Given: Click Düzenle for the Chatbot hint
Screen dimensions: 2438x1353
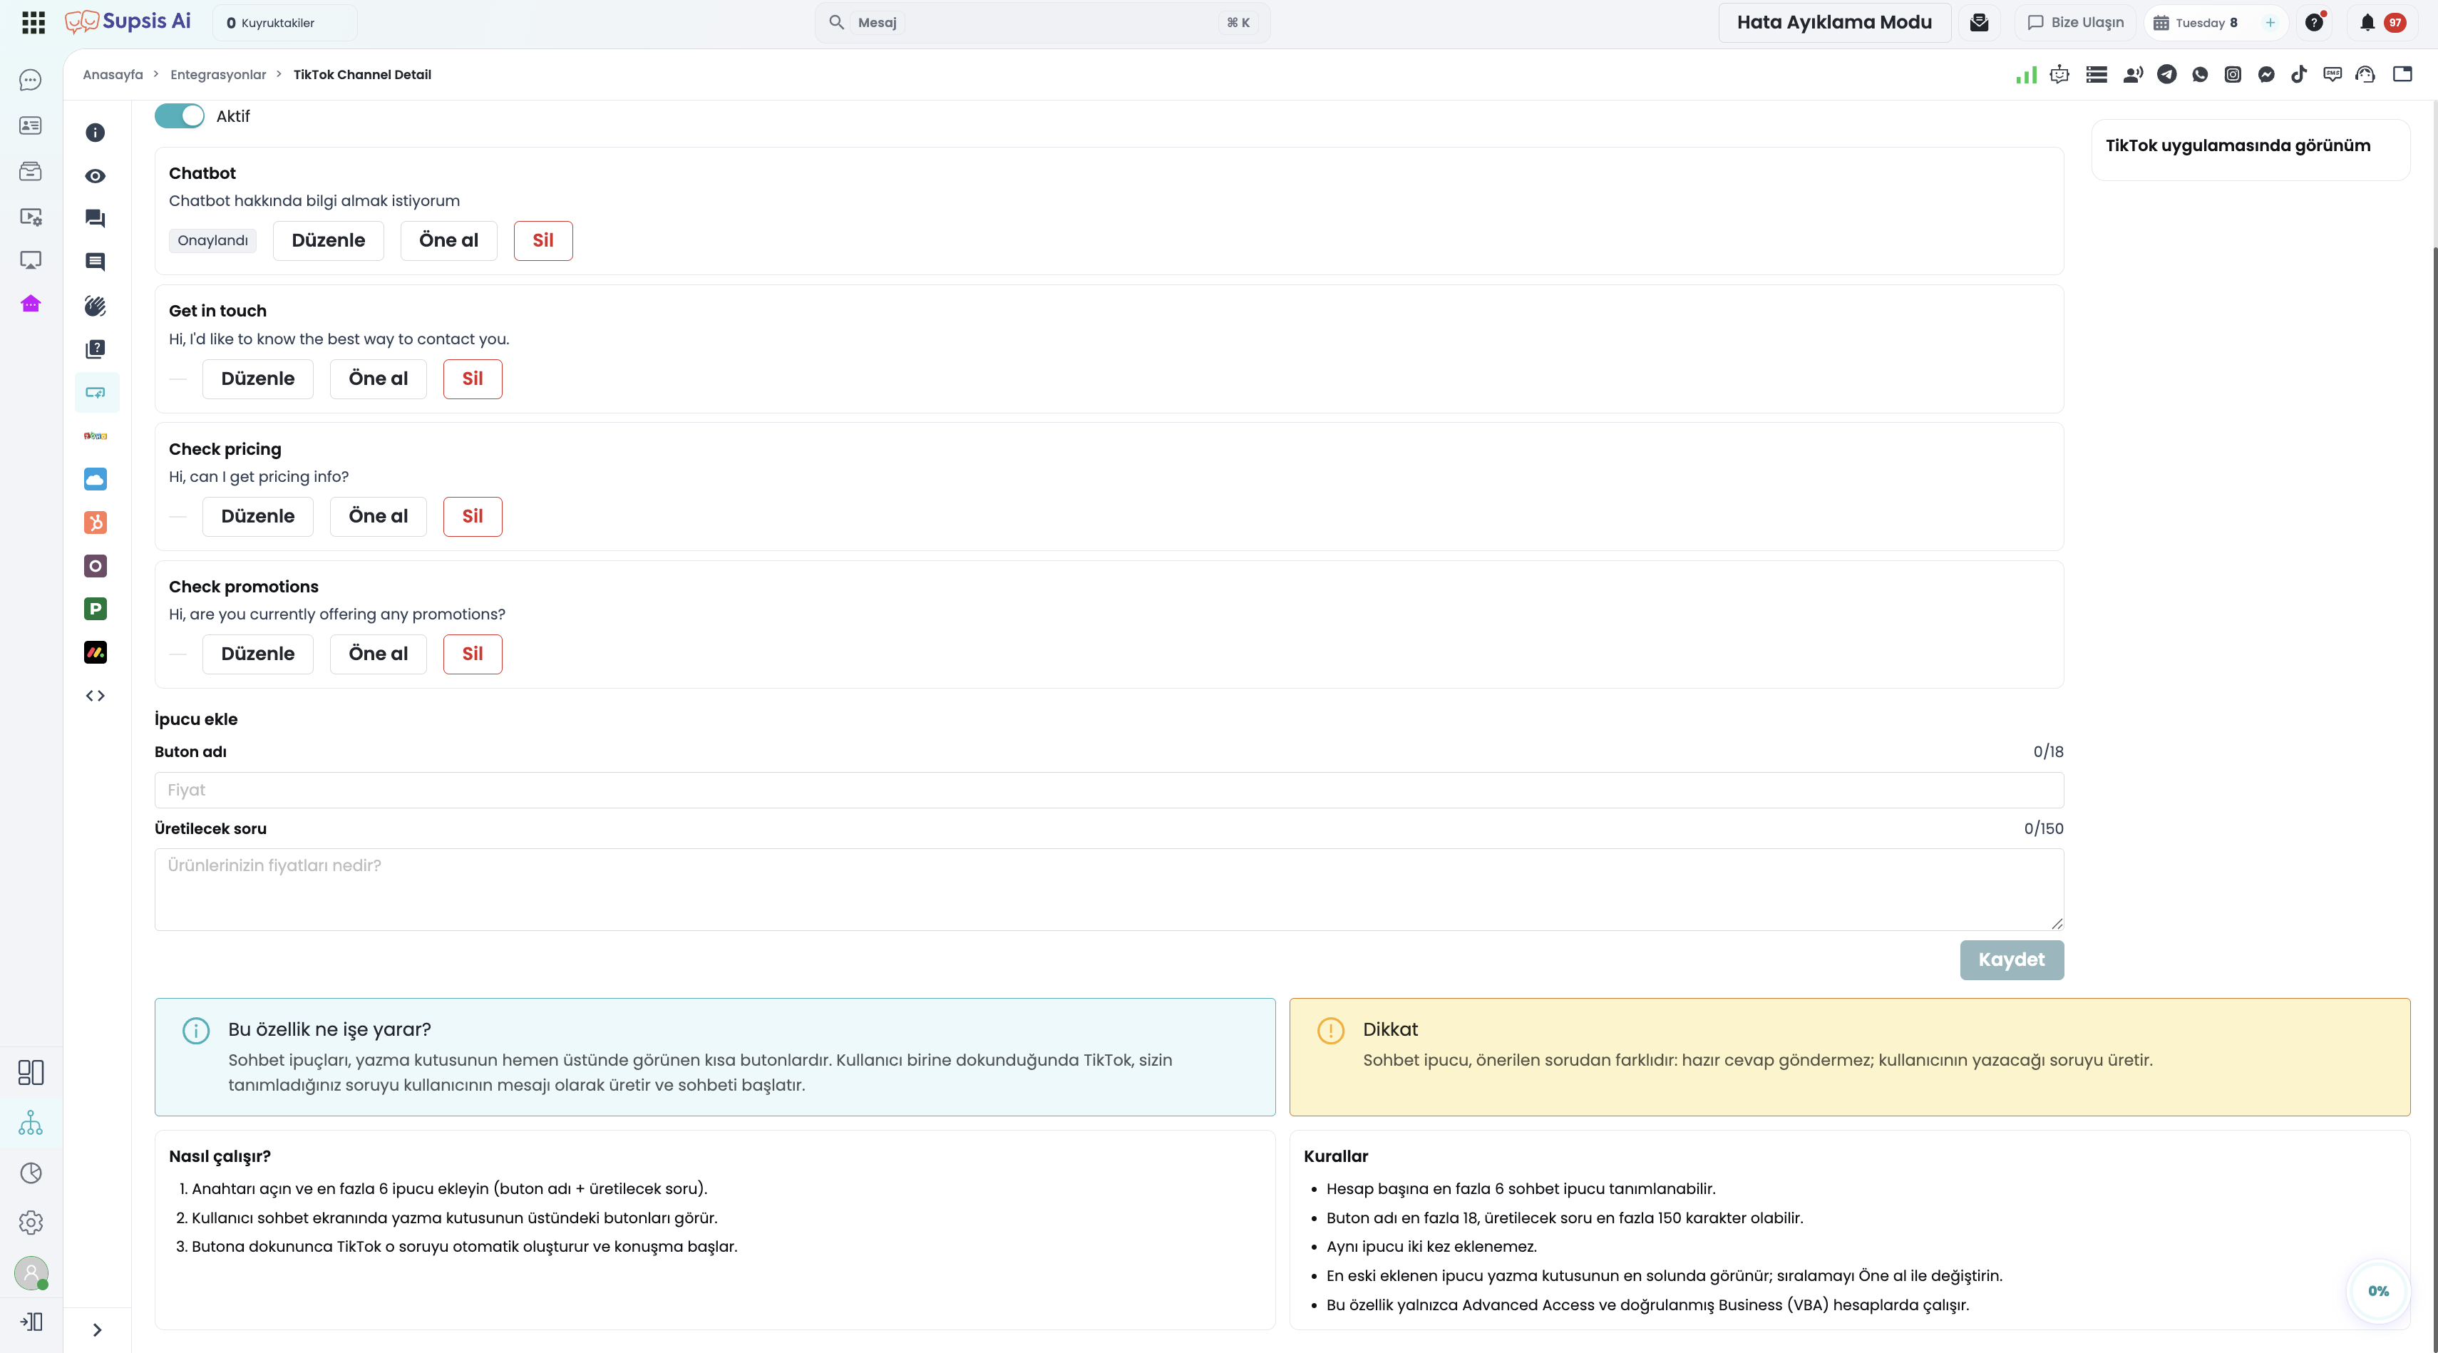Looking at the screenshot, I should tap(329, 240).
